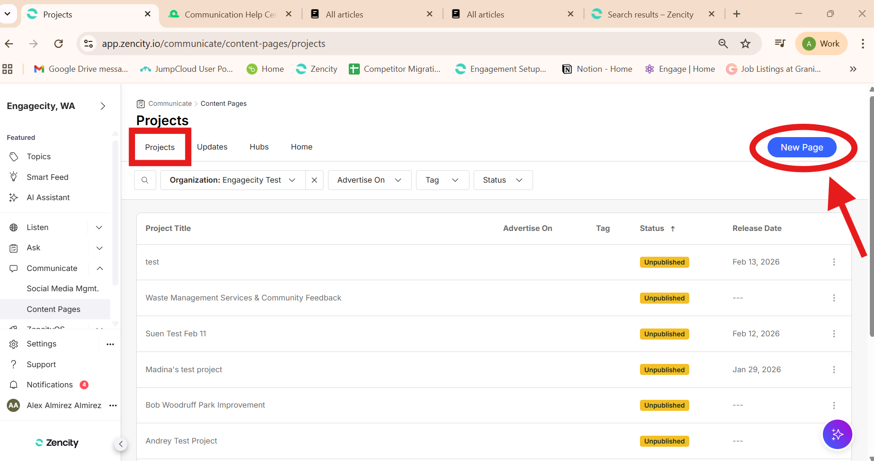
Task: Switch to the Updates tab
Action: (212, 147)
